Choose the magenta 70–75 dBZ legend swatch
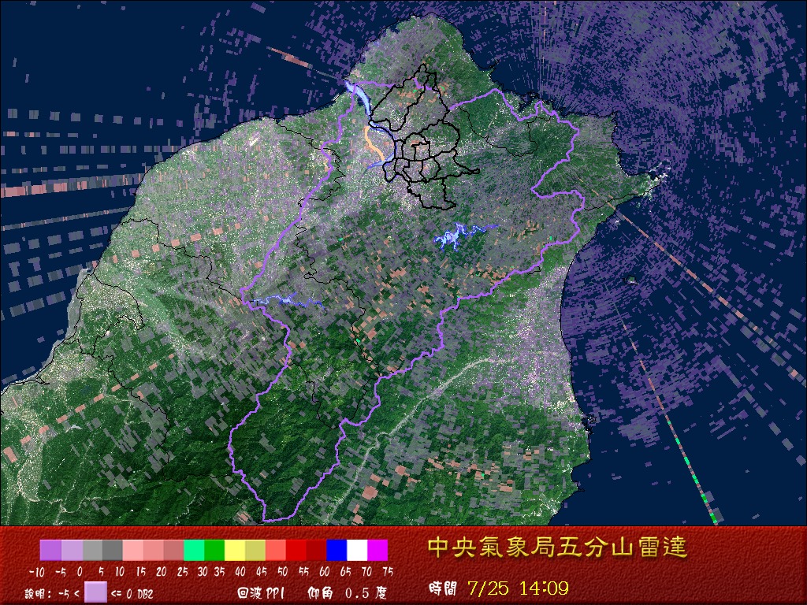Screen dimensions: 807x605 377,550
